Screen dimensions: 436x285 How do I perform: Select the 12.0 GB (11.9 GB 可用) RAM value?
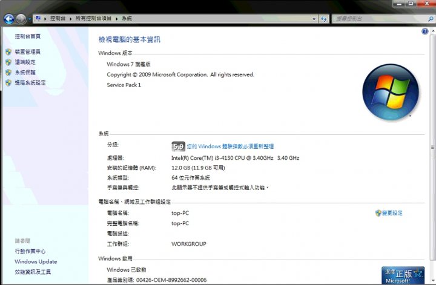click(198, 168)
